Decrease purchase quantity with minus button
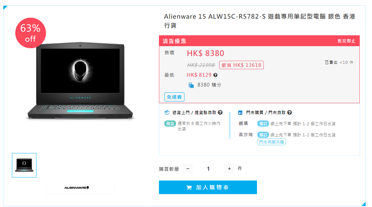 (188, 169)
